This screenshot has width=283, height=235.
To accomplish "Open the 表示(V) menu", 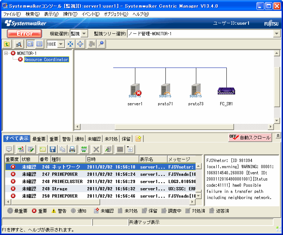I will pos(51,14).
